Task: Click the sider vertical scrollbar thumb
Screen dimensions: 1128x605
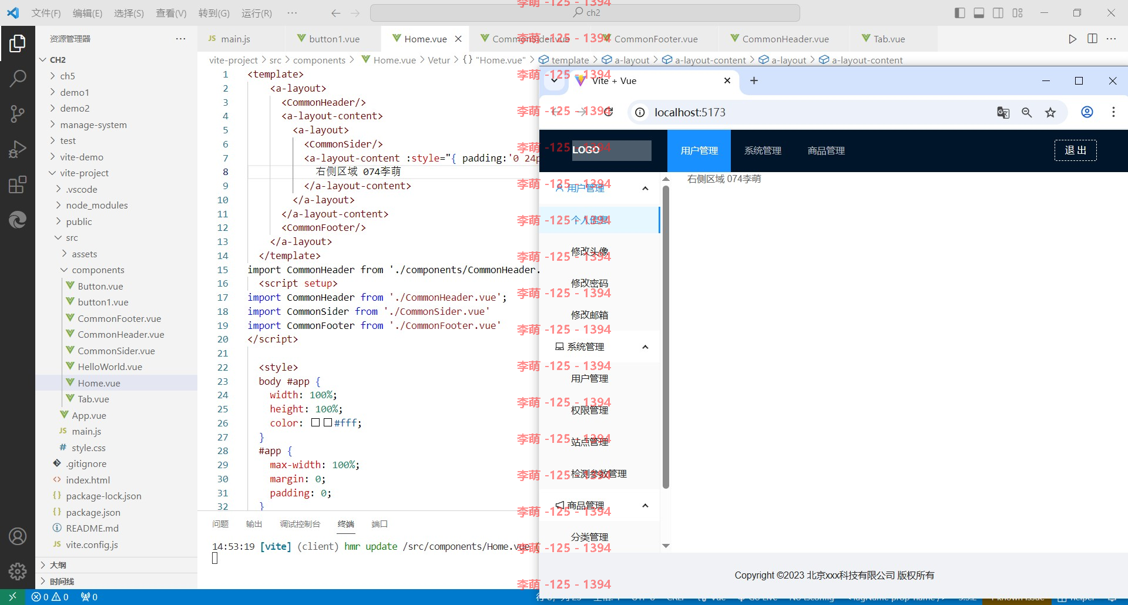Action: [x=666, y=337]
